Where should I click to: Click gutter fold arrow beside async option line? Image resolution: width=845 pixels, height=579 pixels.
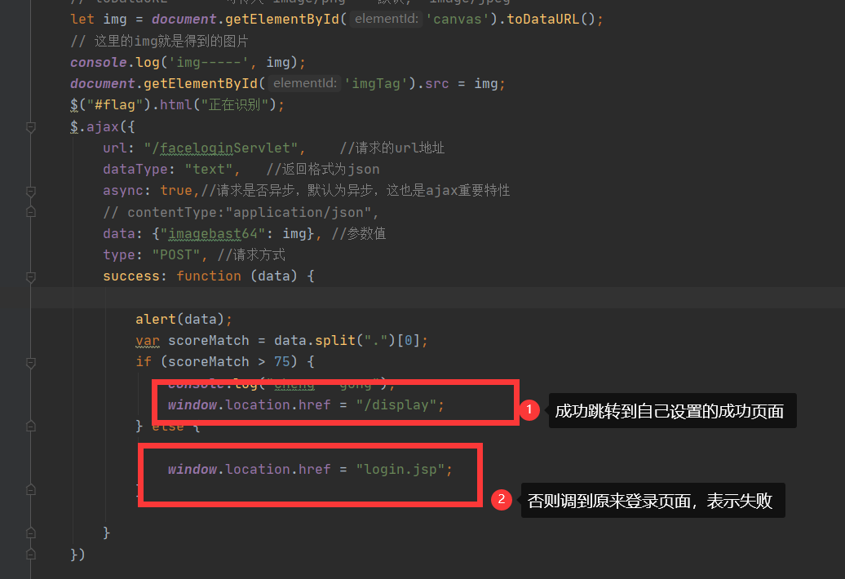31,192
